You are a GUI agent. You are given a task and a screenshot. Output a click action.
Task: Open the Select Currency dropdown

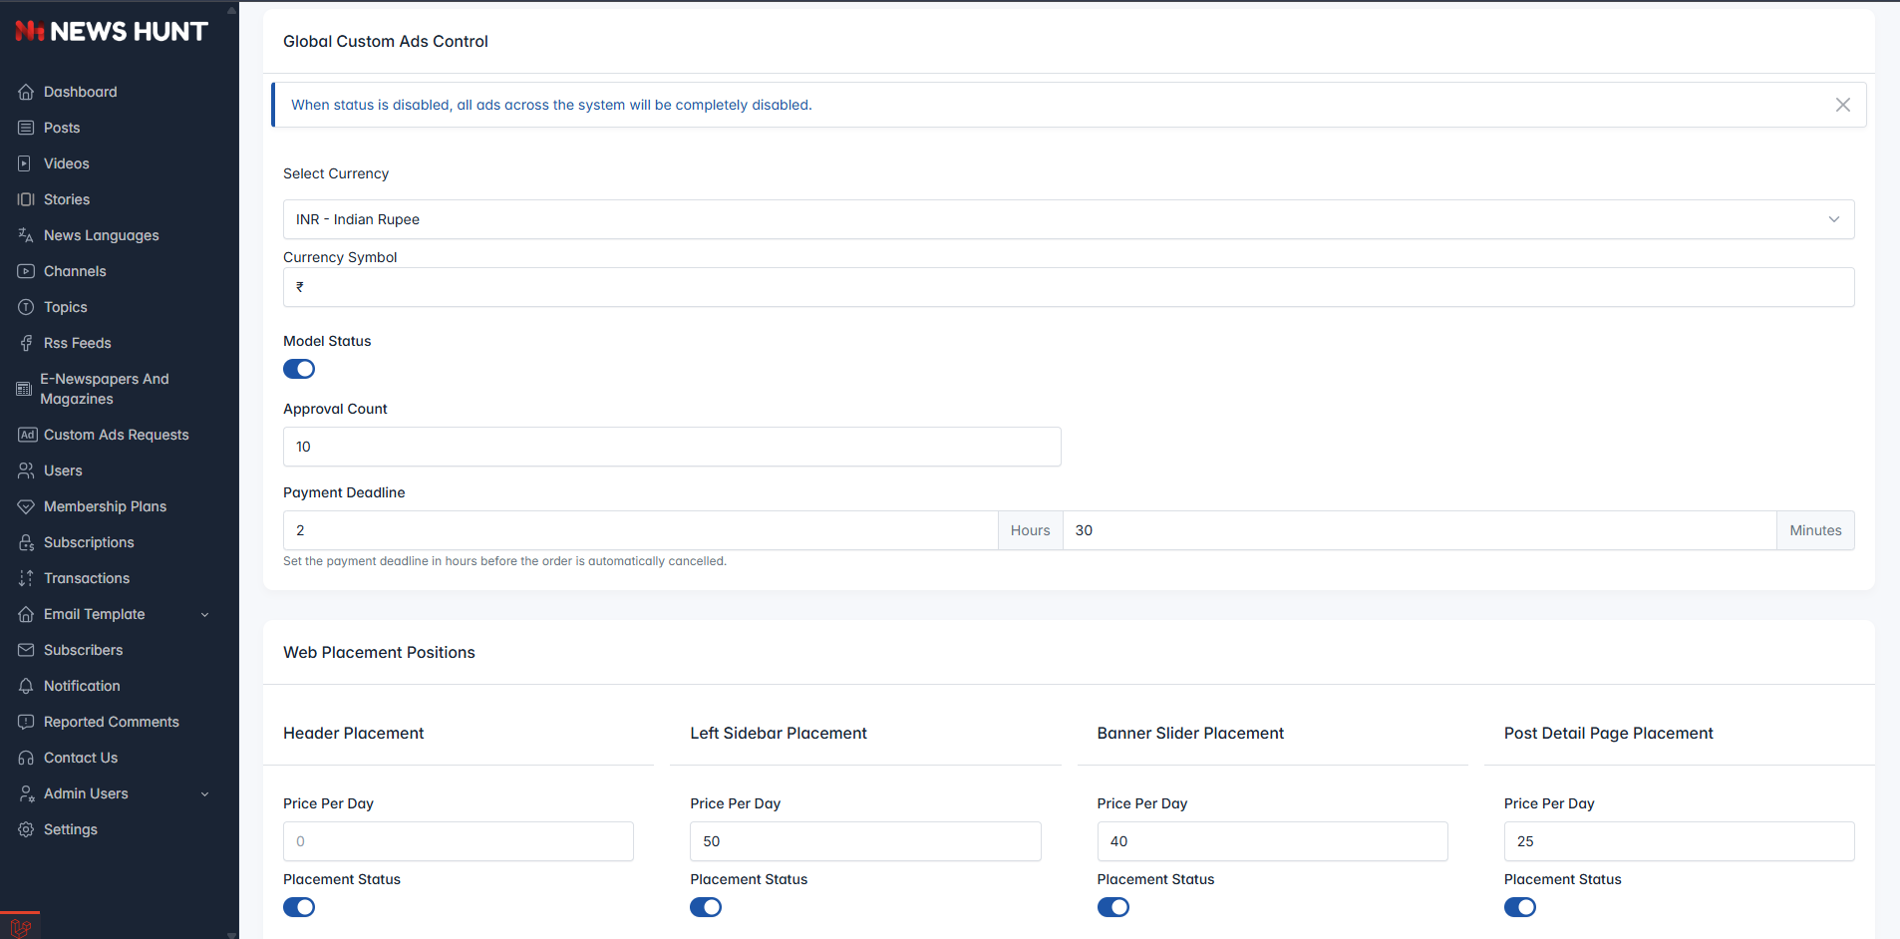(1068, 219)
